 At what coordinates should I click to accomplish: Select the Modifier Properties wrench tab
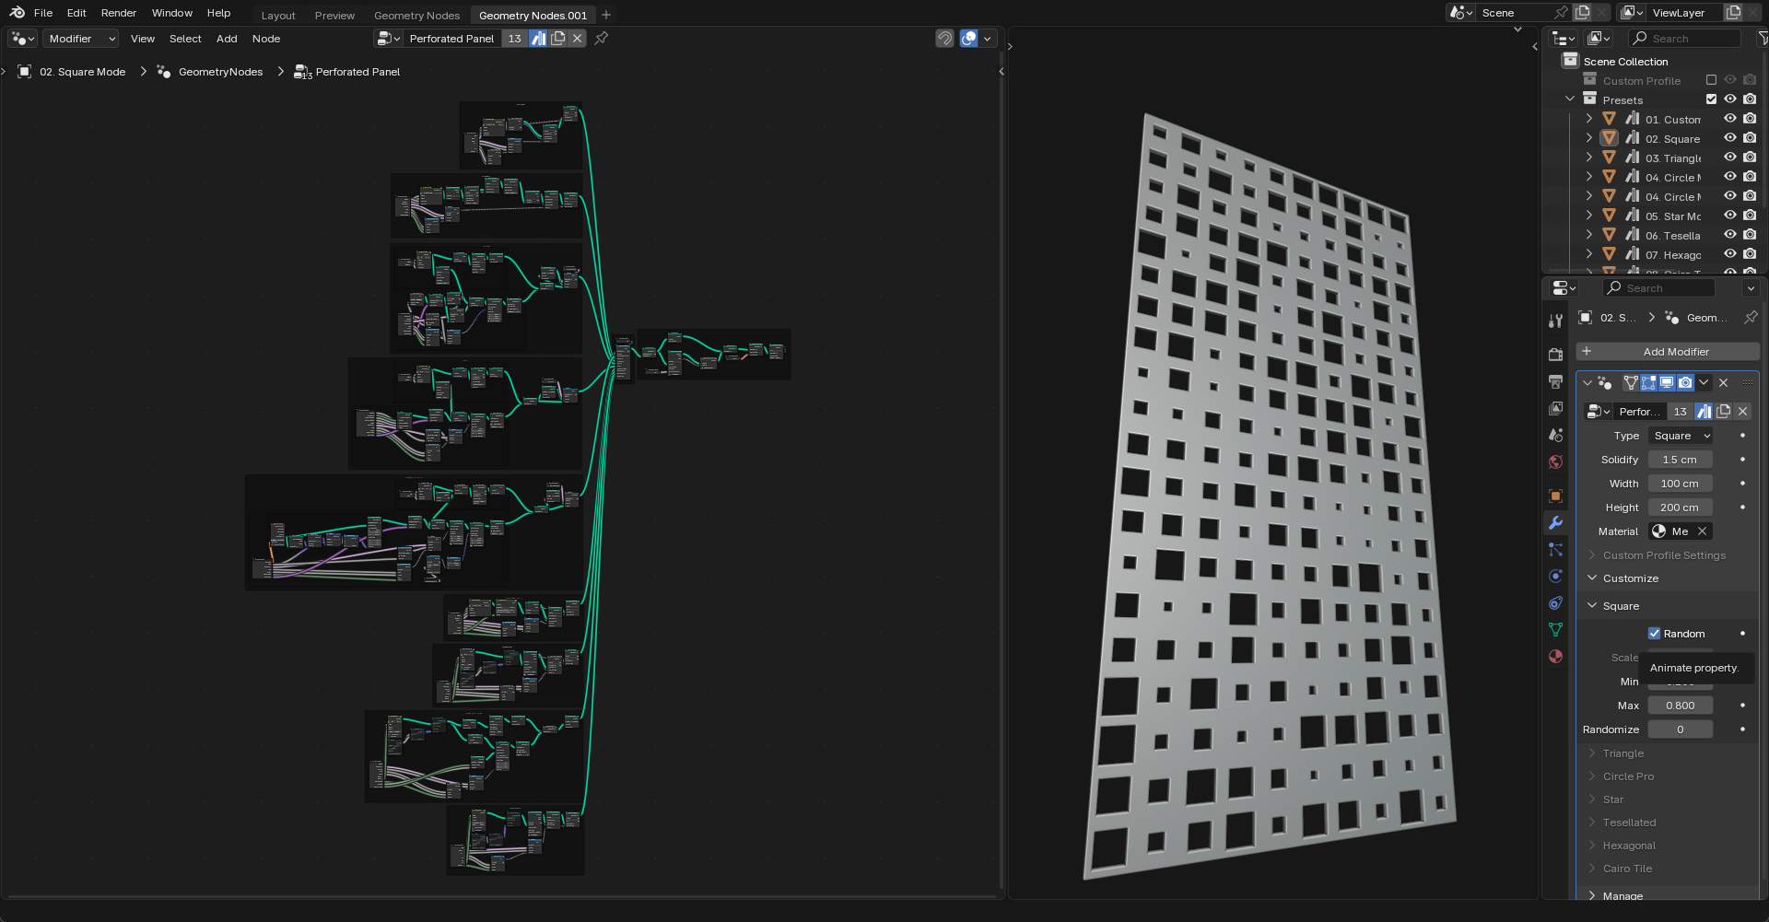point(1556,522)
